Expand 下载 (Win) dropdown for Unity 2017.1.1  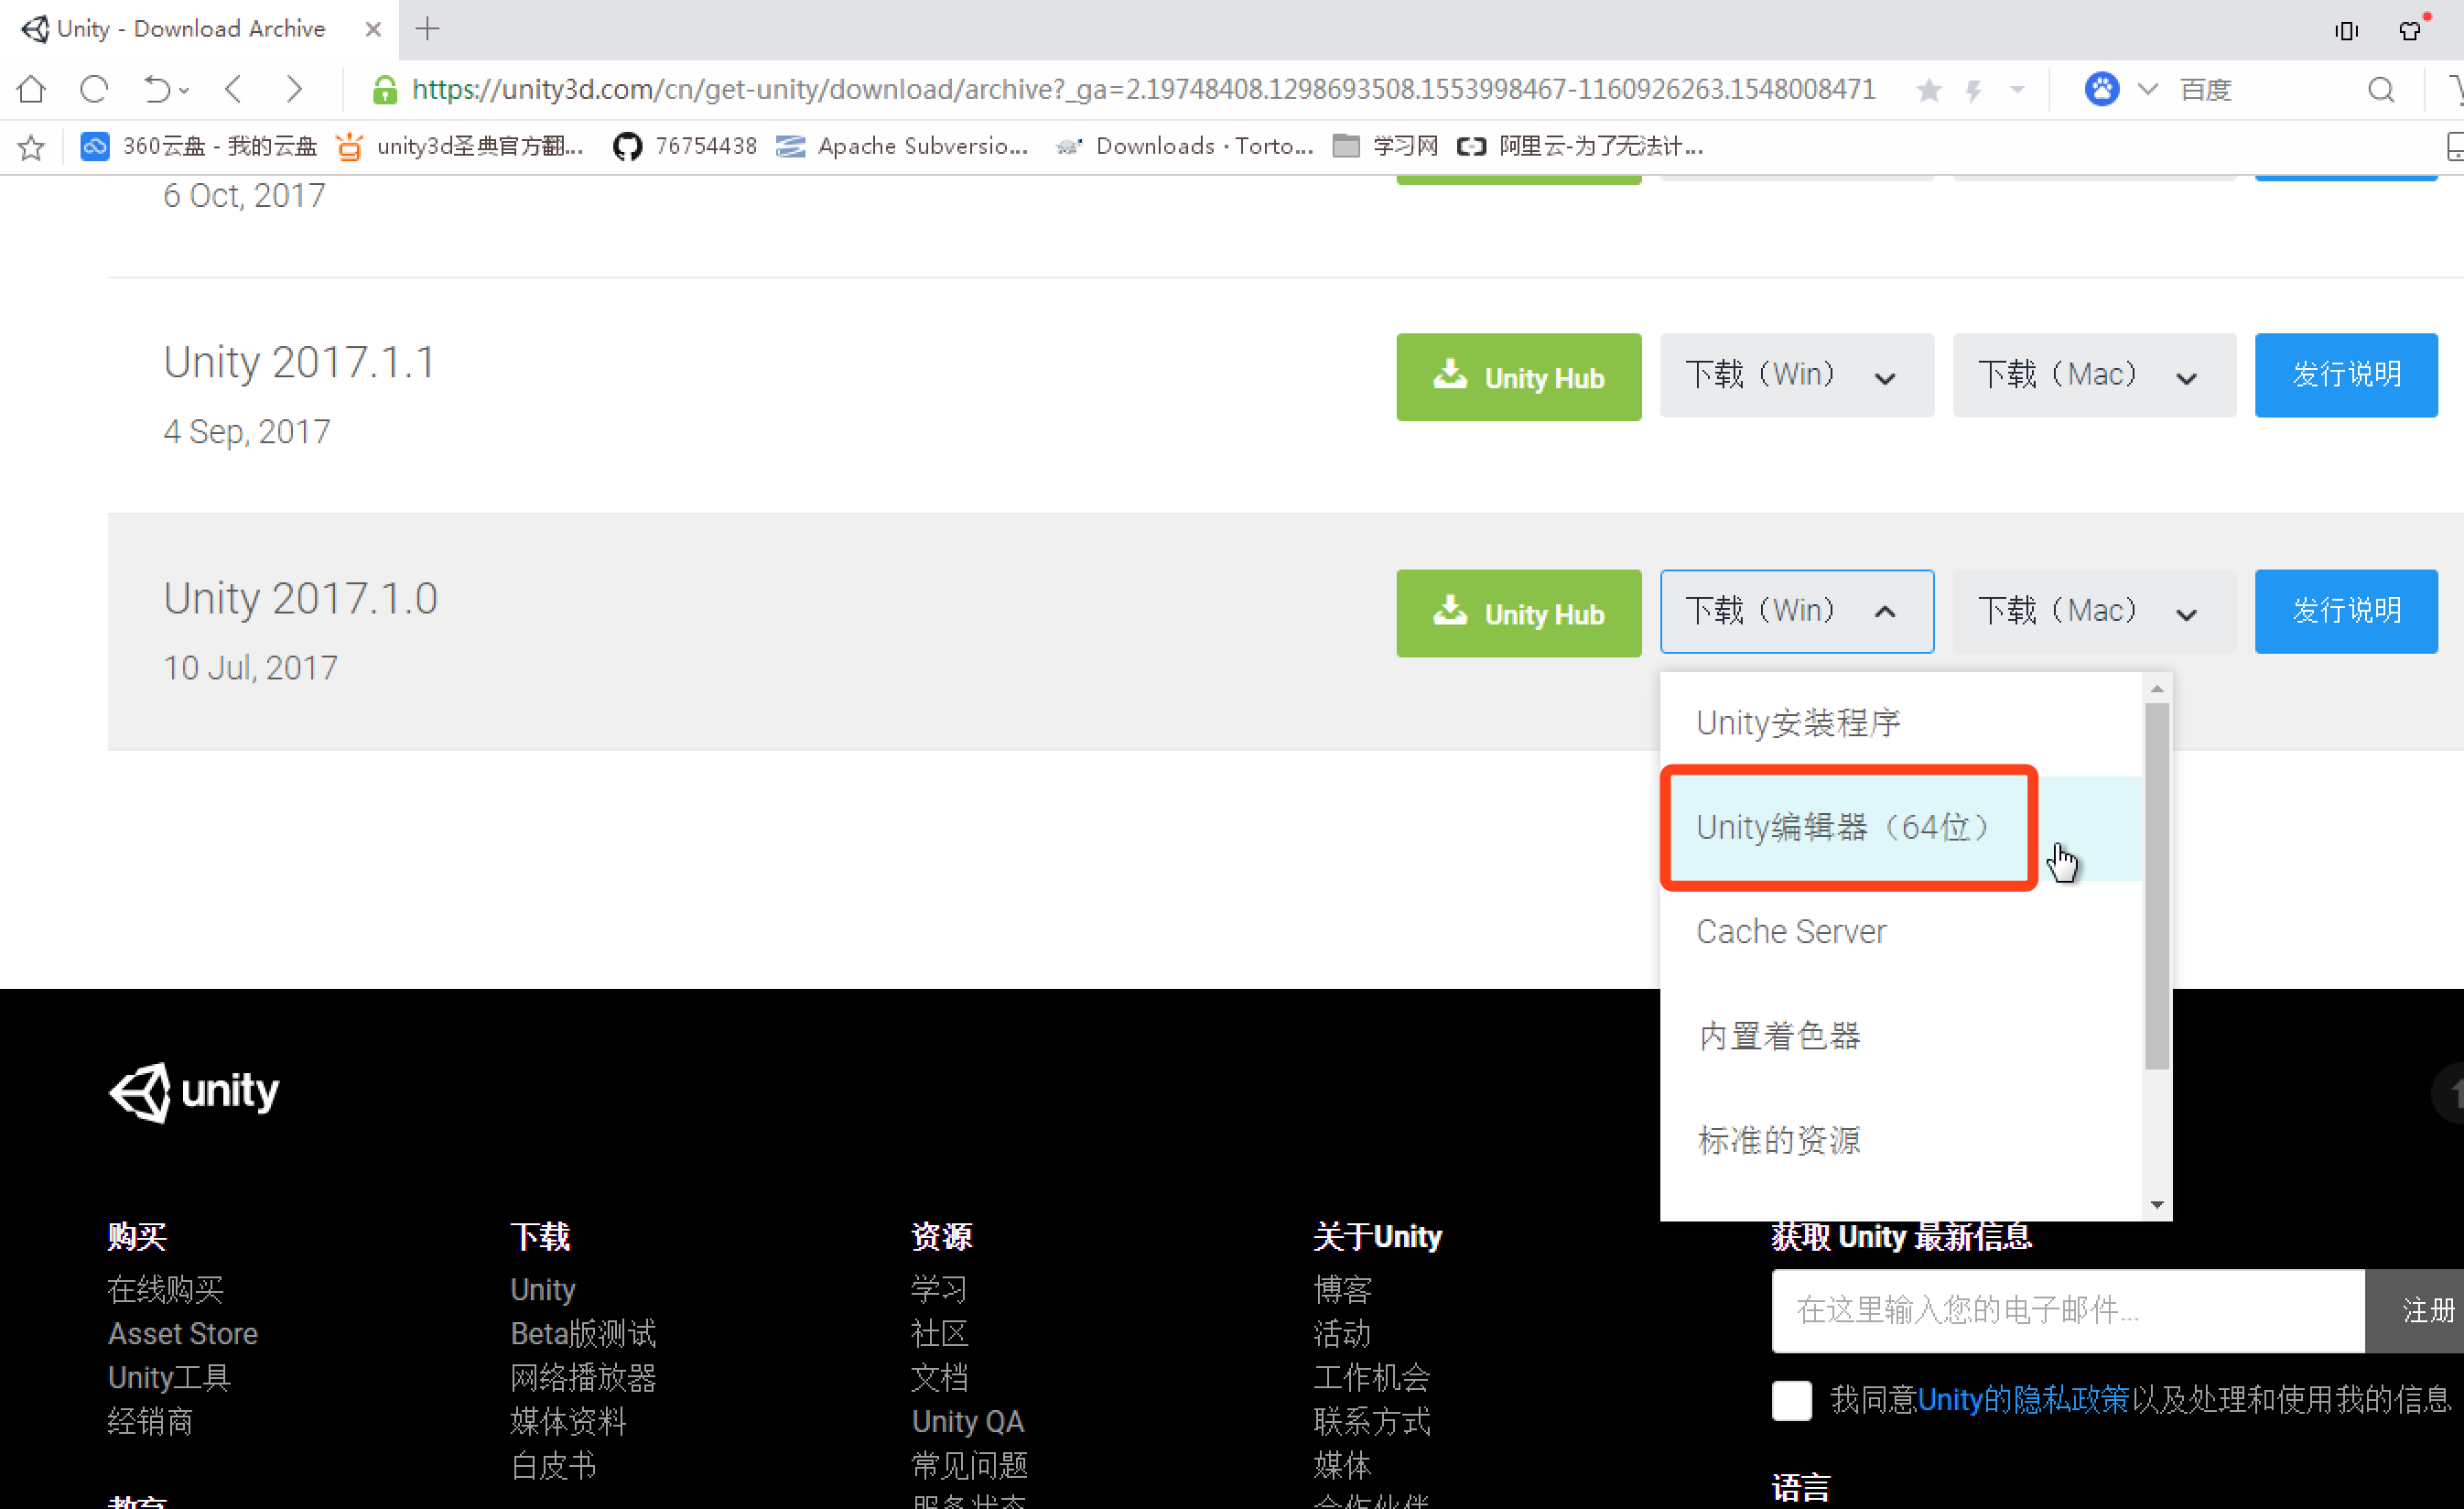[x=1796, y=375]
